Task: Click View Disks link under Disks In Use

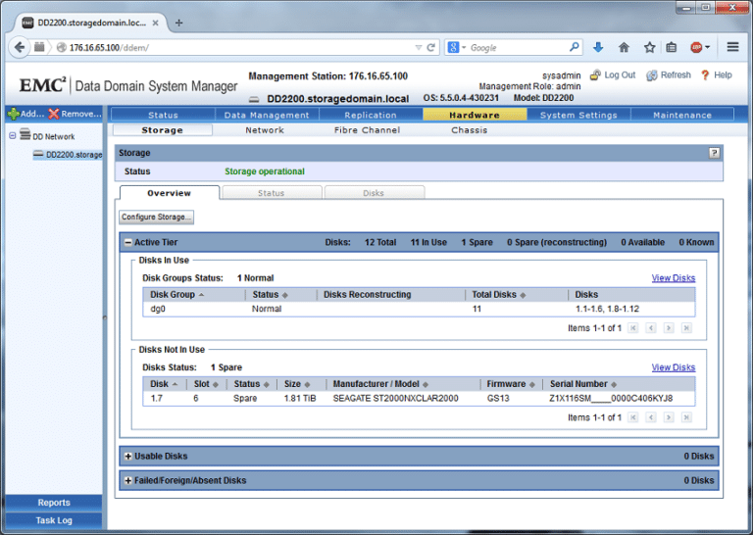Action: (x=674, y=278)
